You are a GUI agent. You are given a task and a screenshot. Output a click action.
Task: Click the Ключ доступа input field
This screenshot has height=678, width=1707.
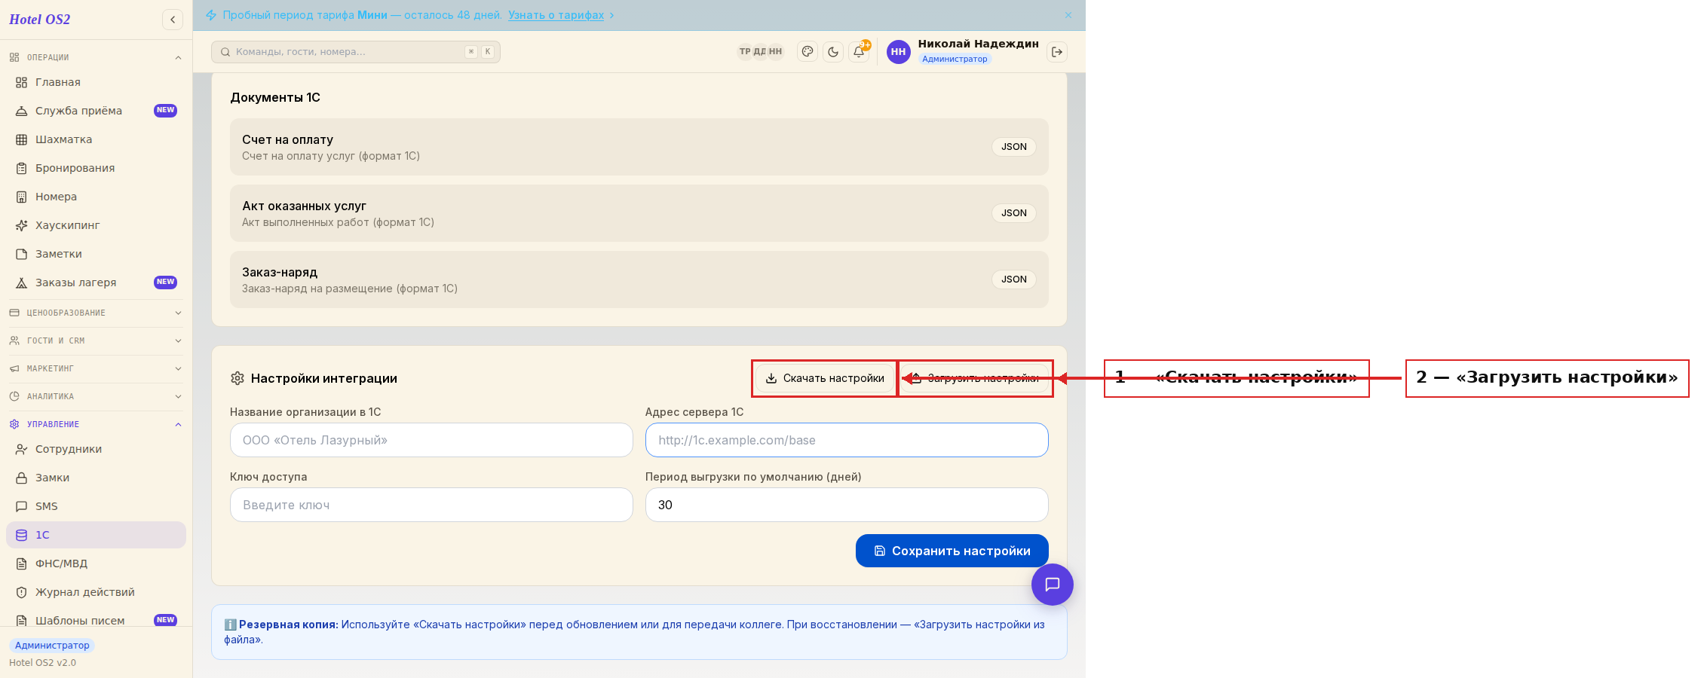click(431, 505)
